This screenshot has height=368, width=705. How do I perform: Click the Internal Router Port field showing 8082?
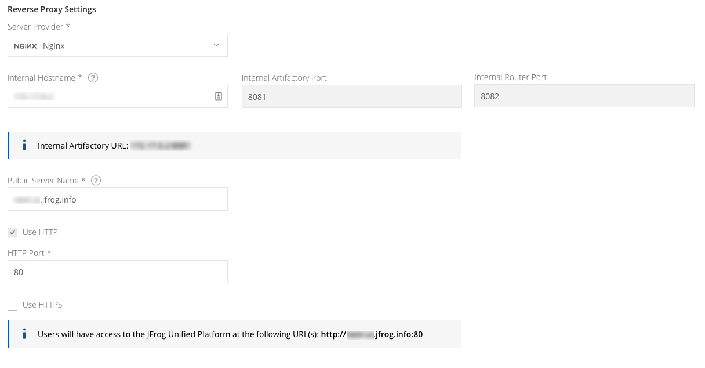click(x=584, y=96)
